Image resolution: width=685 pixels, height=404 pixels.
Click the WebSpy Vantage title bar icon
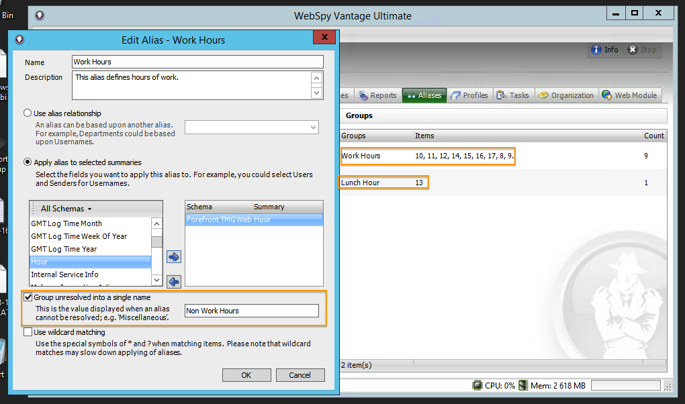(x=40, y=15)
